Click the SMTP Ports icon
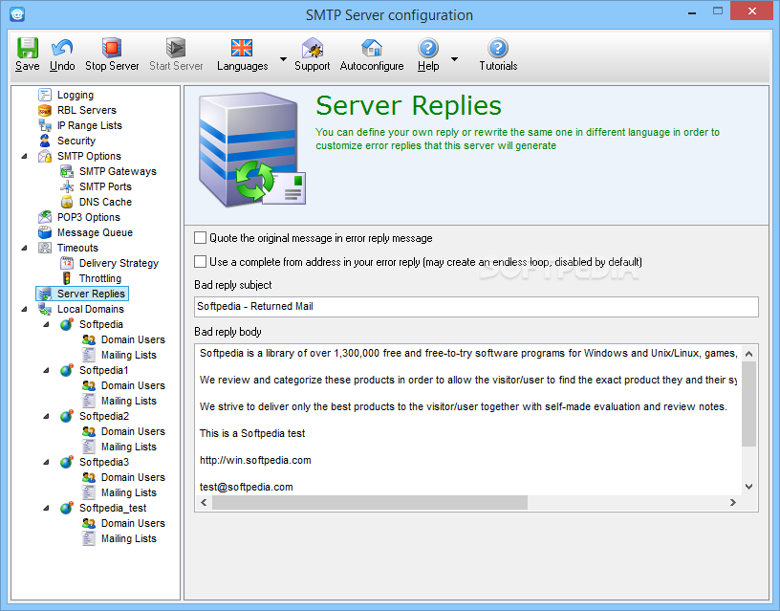Screen dimensions: 780x611 67,186
